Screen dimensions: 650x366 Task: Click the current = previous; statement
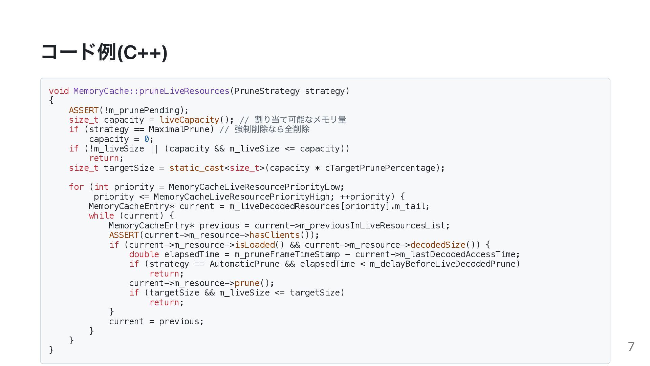point(156,321)
